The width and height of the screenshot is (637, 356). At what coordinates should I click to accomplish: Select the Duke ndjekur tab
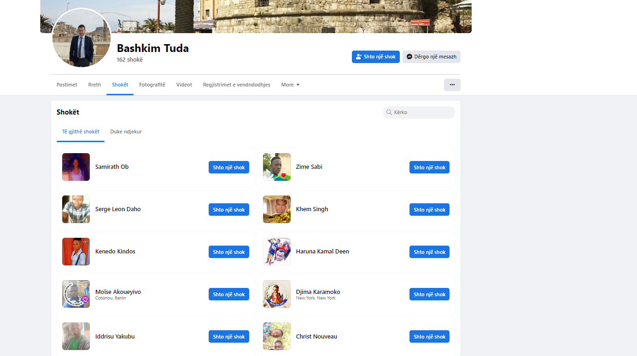point(126,132)
